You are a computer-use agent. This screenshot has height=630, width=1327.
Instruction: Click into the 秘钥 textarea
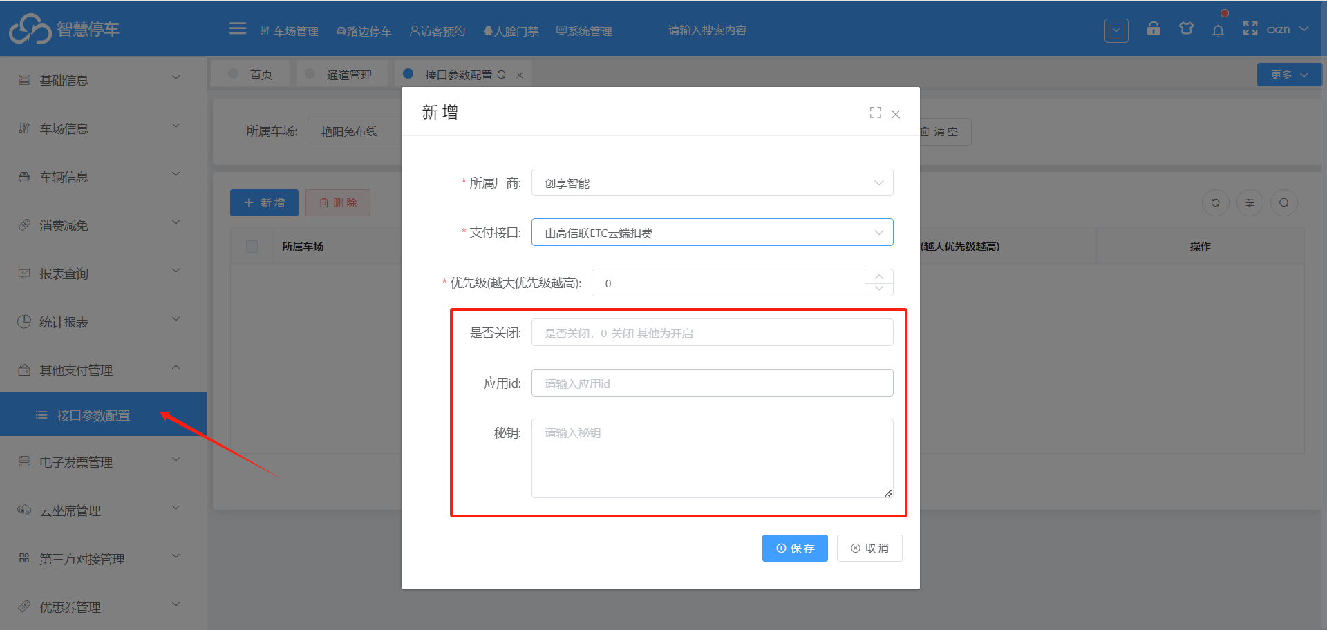click(x=712, y=458)
